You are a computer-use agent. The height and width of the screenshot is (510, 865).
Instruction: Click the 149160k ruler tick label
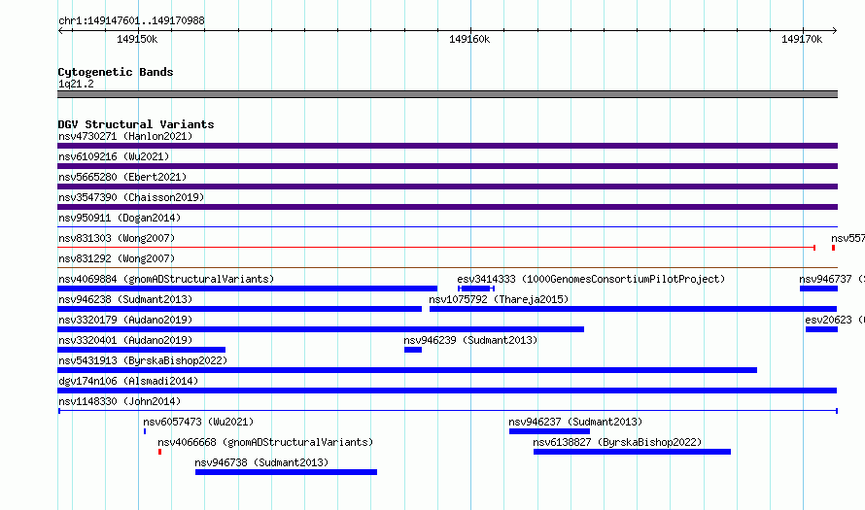coord(469,39)
